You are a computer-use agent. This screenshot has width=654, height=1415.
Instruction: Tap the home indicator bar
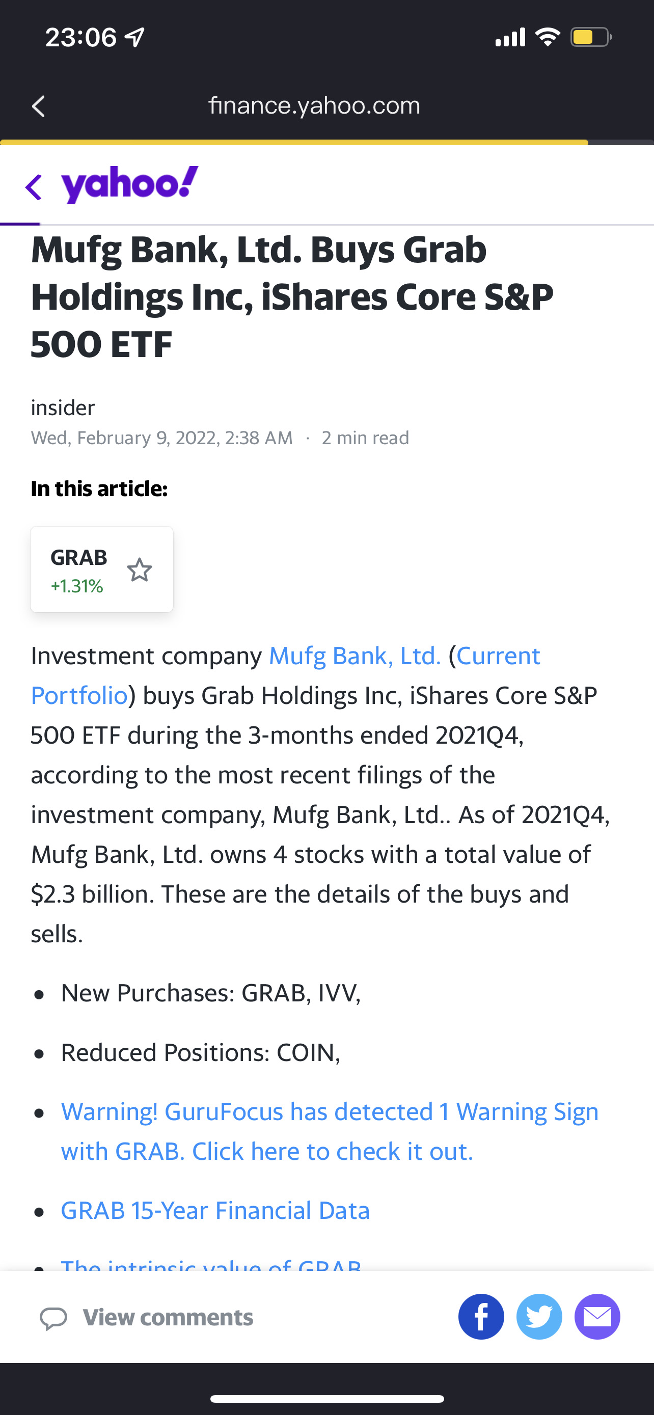[326, 1399]
